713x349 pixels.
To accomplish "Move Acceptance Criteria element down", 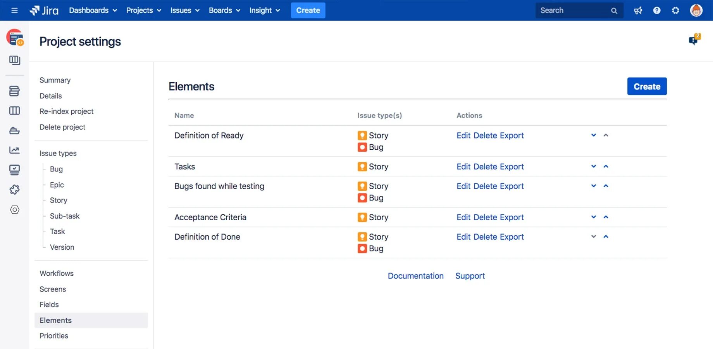I will (593, 217).
